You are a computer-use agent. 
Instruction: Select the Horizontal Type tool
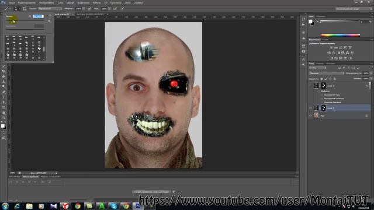tap(4, 97)
